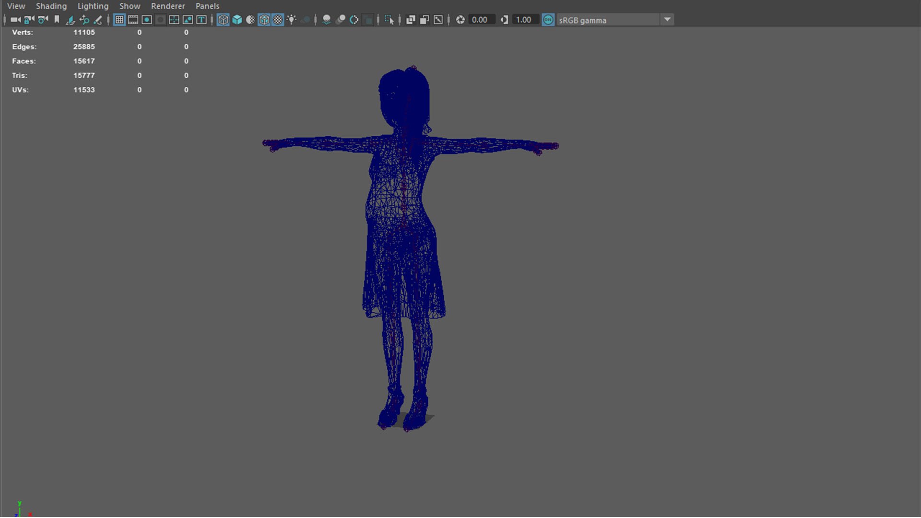The image size is (921, 518).
Task: Click the Verts: label
Action: coord(23,32)
